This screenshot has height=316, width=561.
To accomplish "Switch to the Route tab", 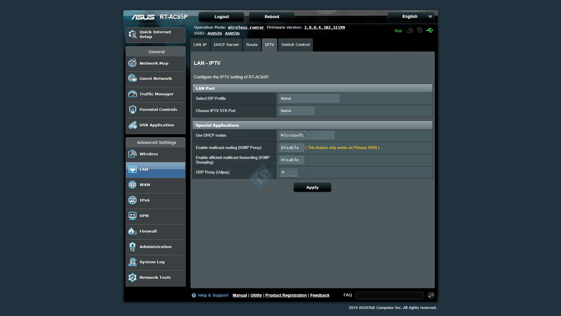I will tap(252, 45).
